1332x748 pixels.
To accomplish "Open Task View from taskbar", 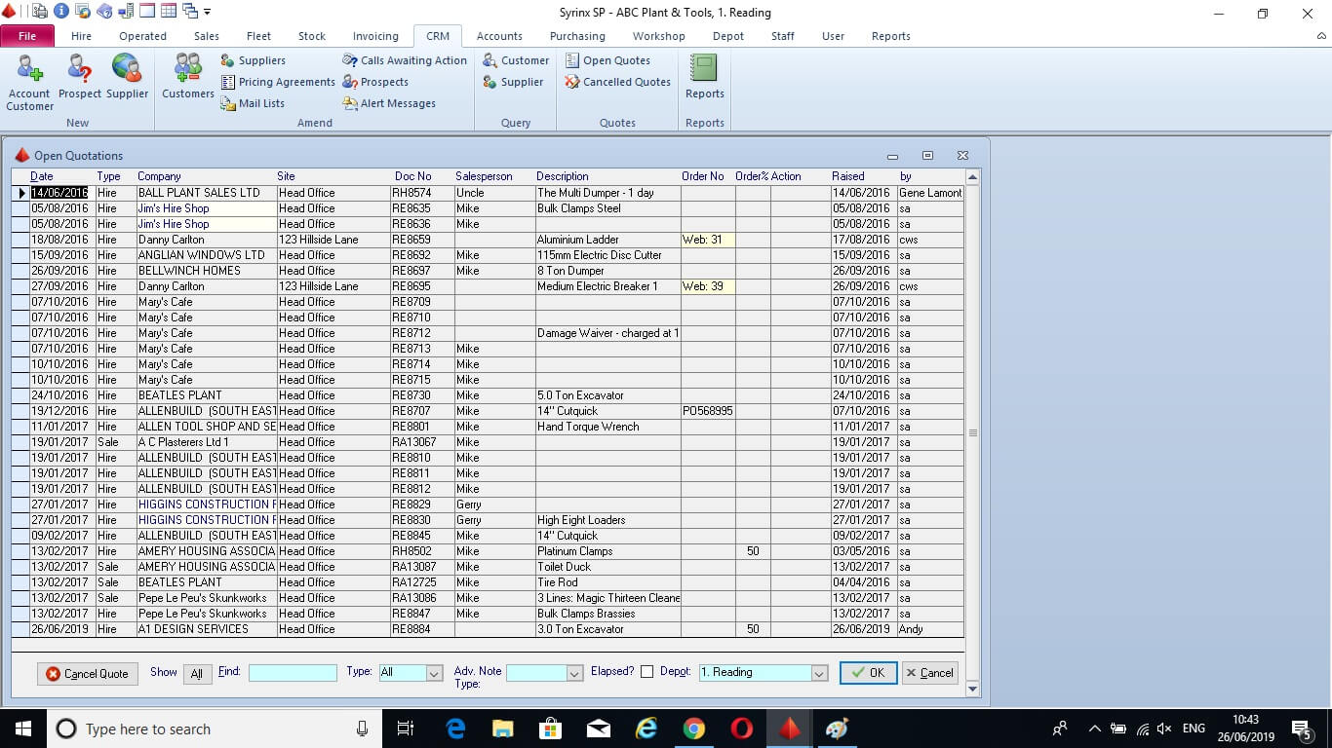I will 407,729.
